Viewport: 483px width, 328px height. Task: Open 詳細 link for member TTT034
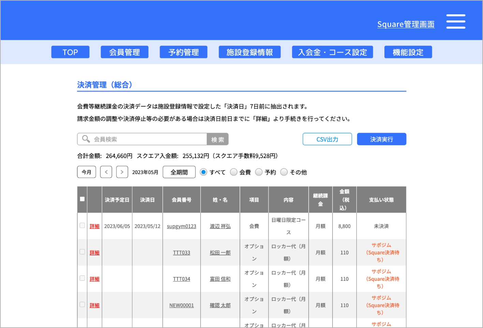pyautogui.click(x=94, y=279)
